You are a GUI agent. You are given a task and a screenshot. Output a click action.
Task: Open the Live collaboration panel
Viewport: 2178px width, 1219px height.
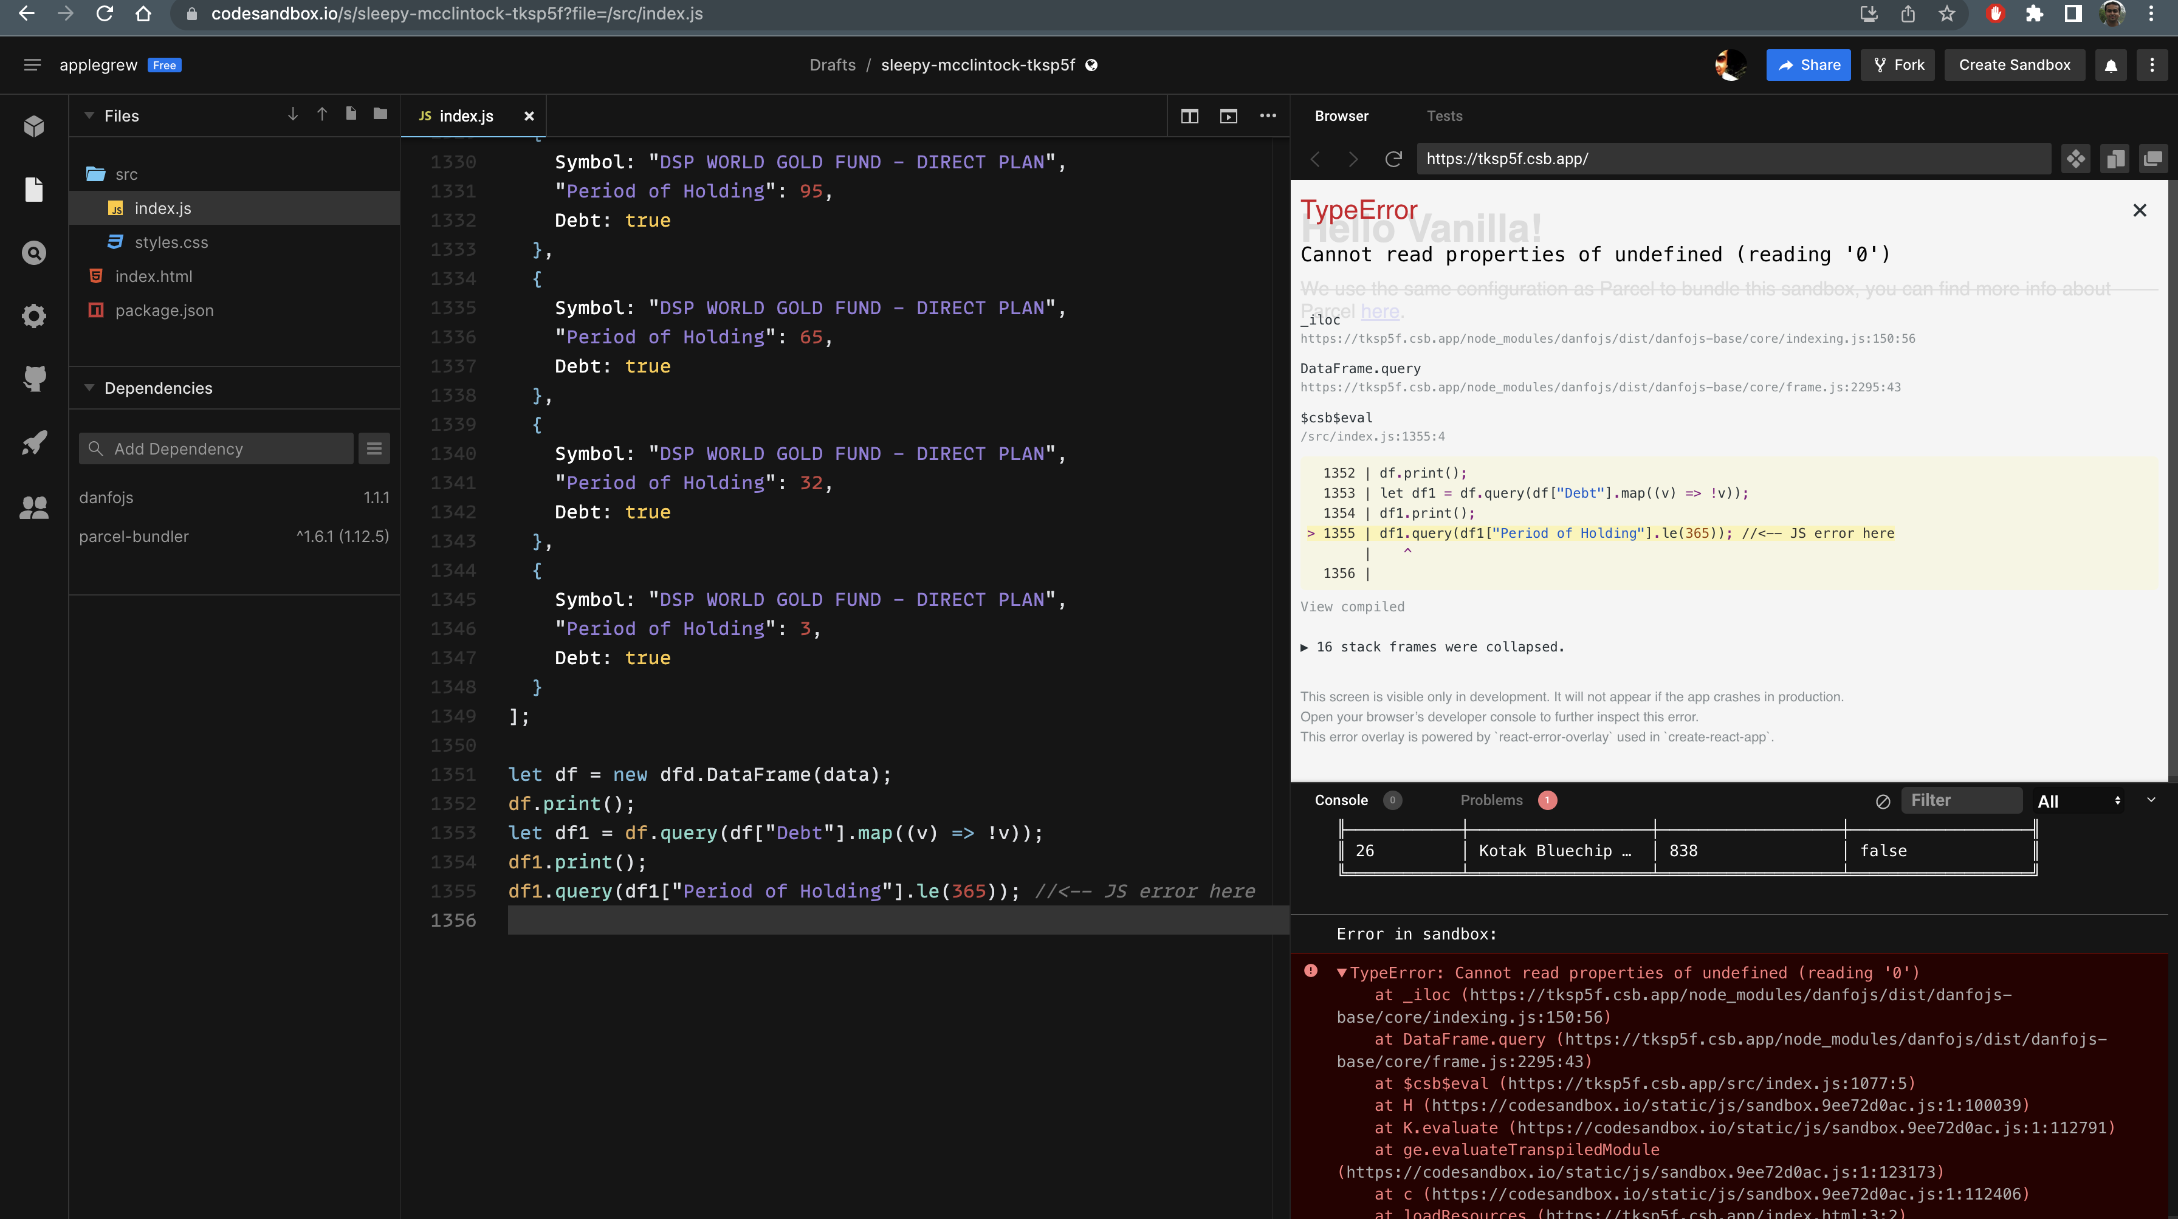(34, 506)
